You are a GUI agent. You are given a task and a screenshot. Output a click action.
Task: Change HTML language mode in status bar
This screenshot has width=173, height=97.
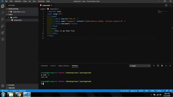(x=152, y=91)
